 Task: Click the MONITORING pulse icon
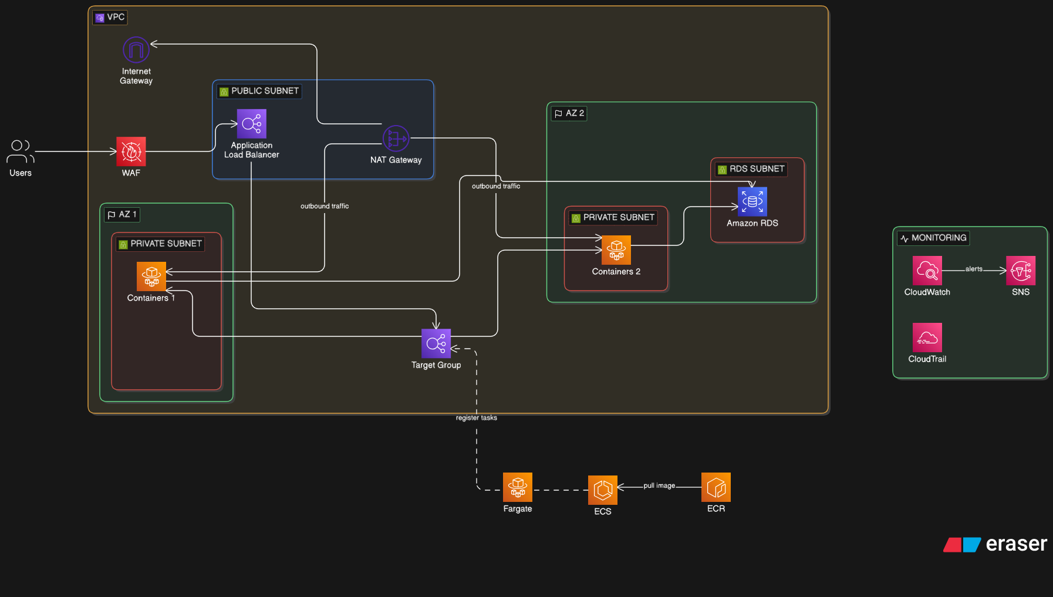click(905, 238)
